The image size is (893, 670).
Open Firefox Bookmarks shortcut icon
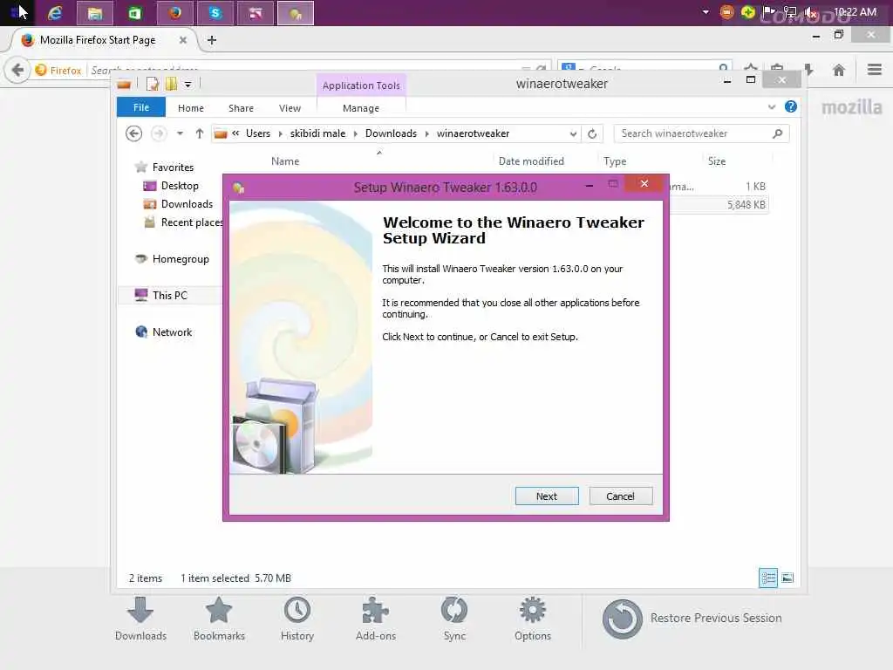click(219, 619)
